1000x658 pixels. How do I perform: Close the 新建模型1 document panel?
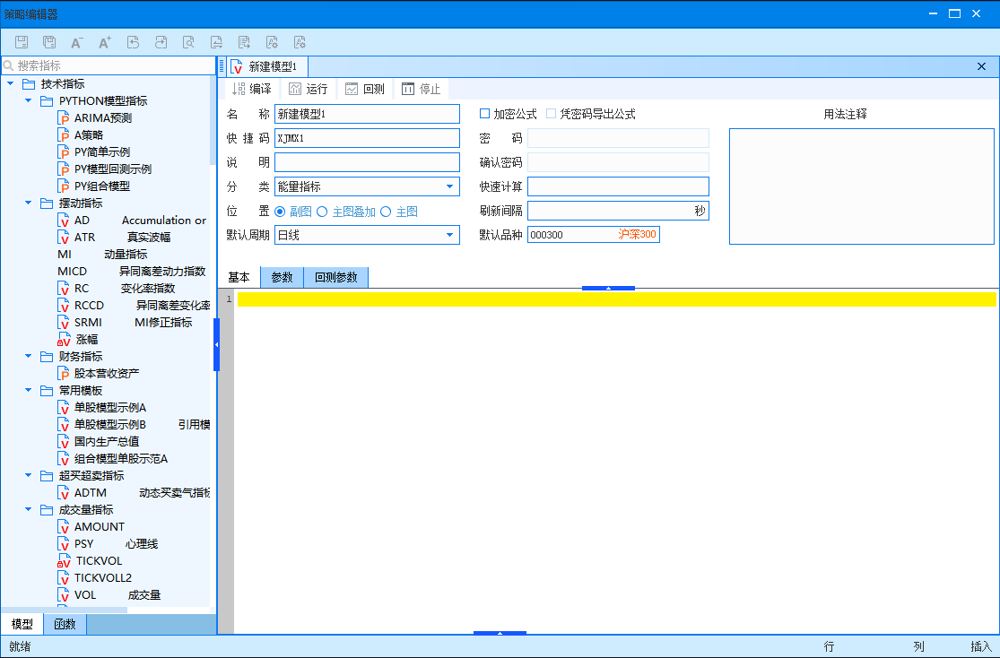click(x=981, y=66)
